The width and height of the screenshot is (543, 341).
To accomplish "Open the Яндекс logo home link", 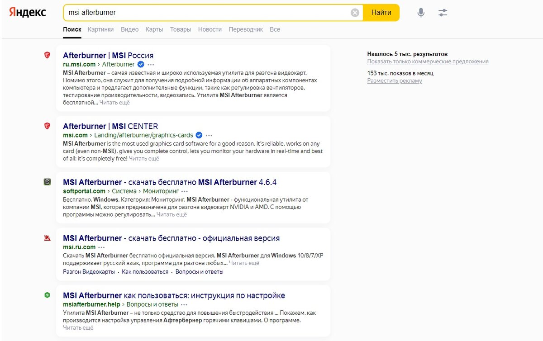I will [x=28, y=13].
